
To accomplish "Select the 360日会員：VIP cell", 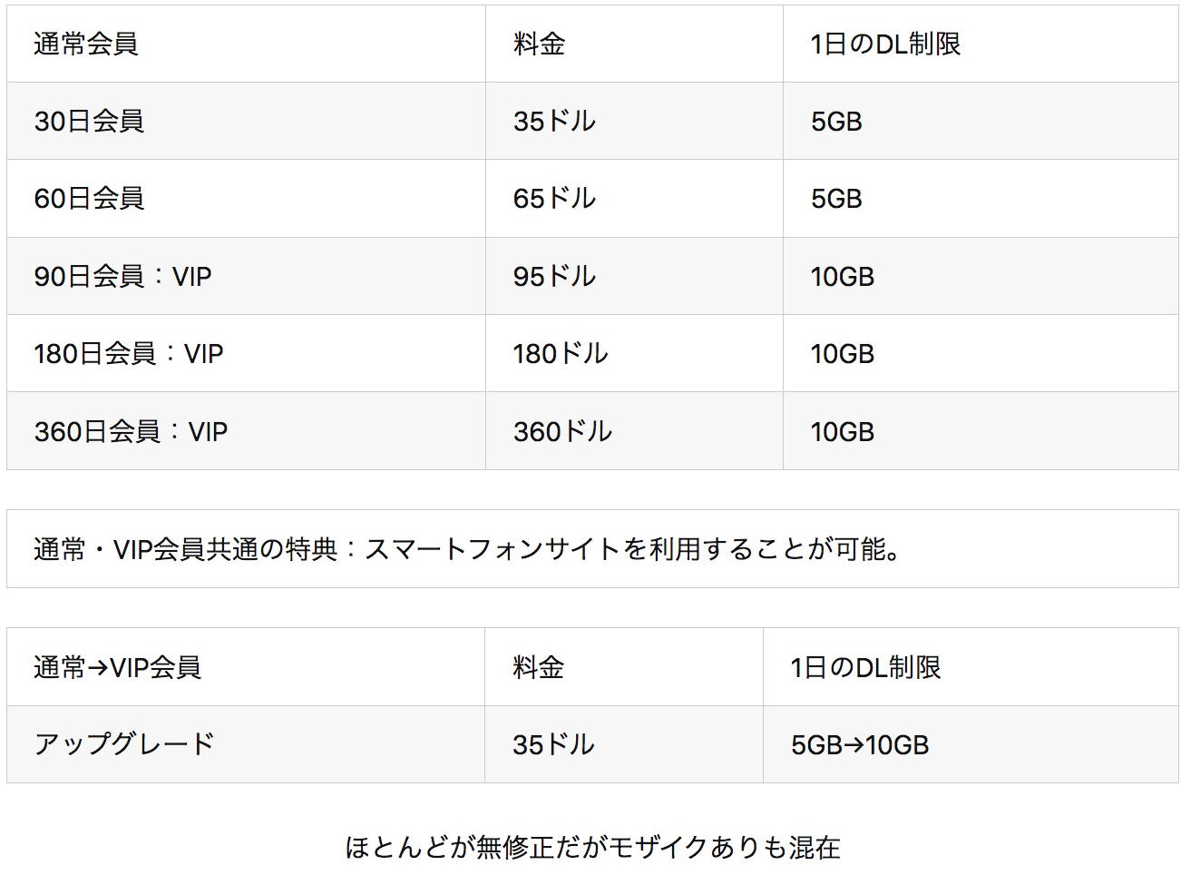I will tap(246, 430).
